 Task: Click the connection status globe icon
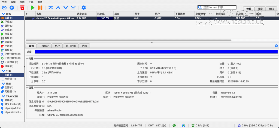[174, 126]
